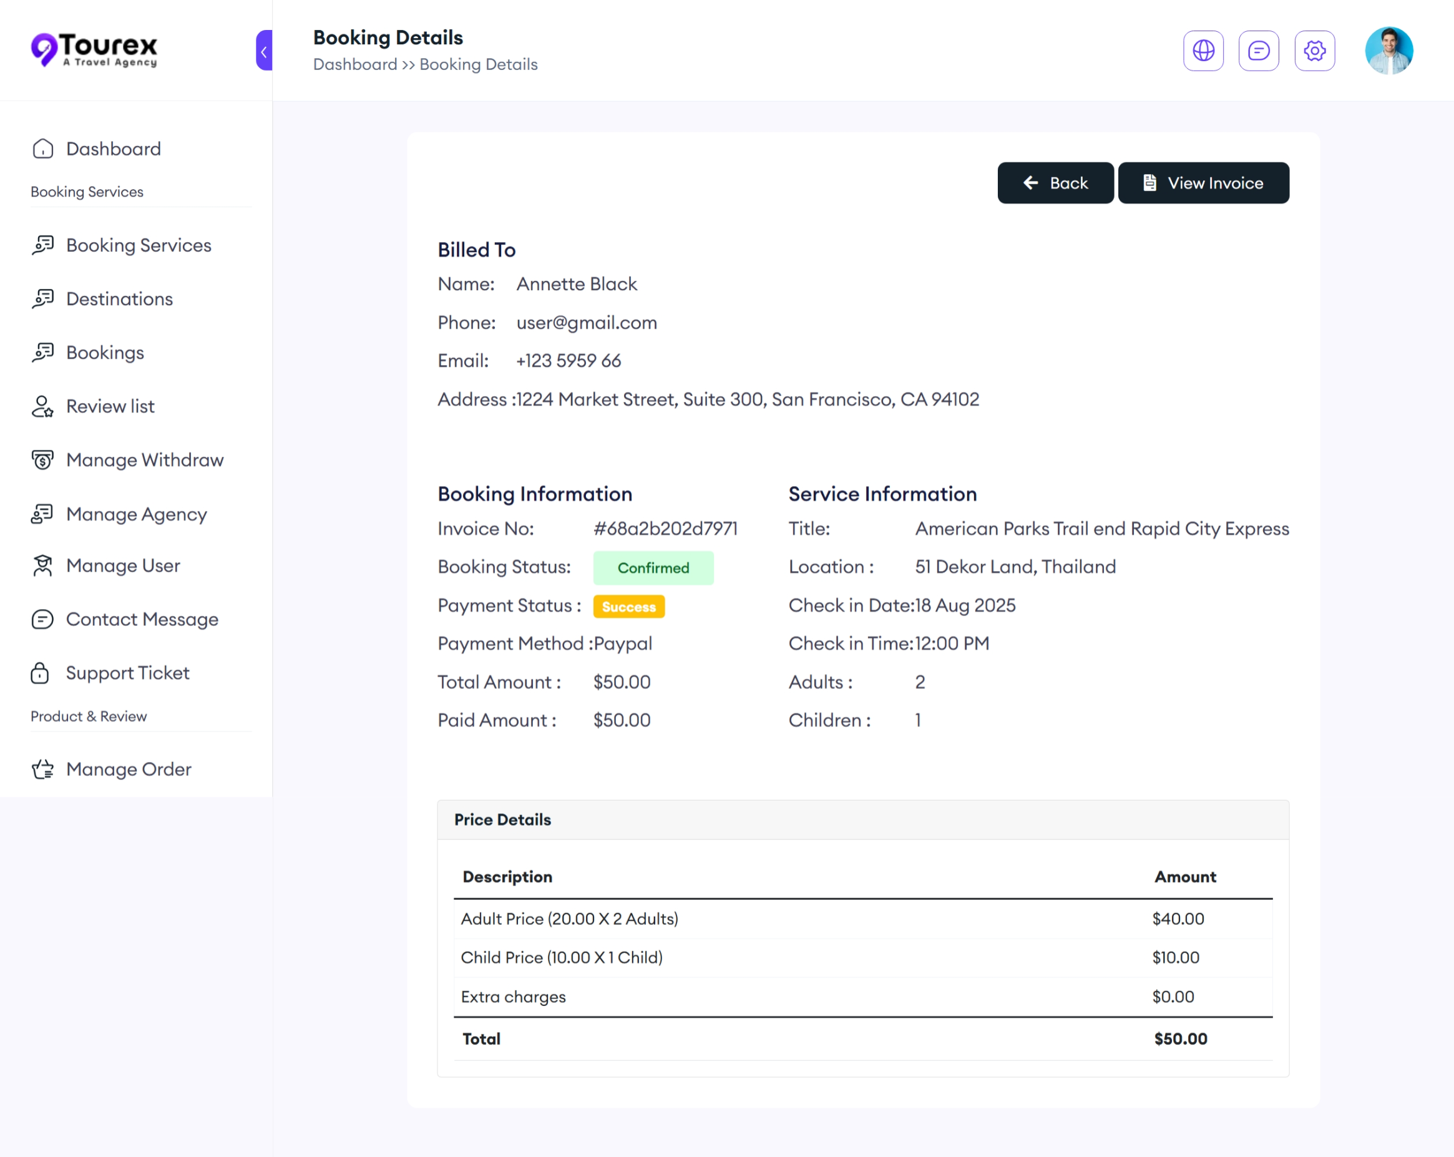The width and height of the screenshot is (1454, 1157).
Task: Click the Manage Withdraw money icon
Action: [42, 460]
